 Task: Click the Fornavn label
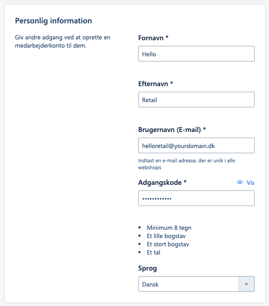[x=153, y=38]
